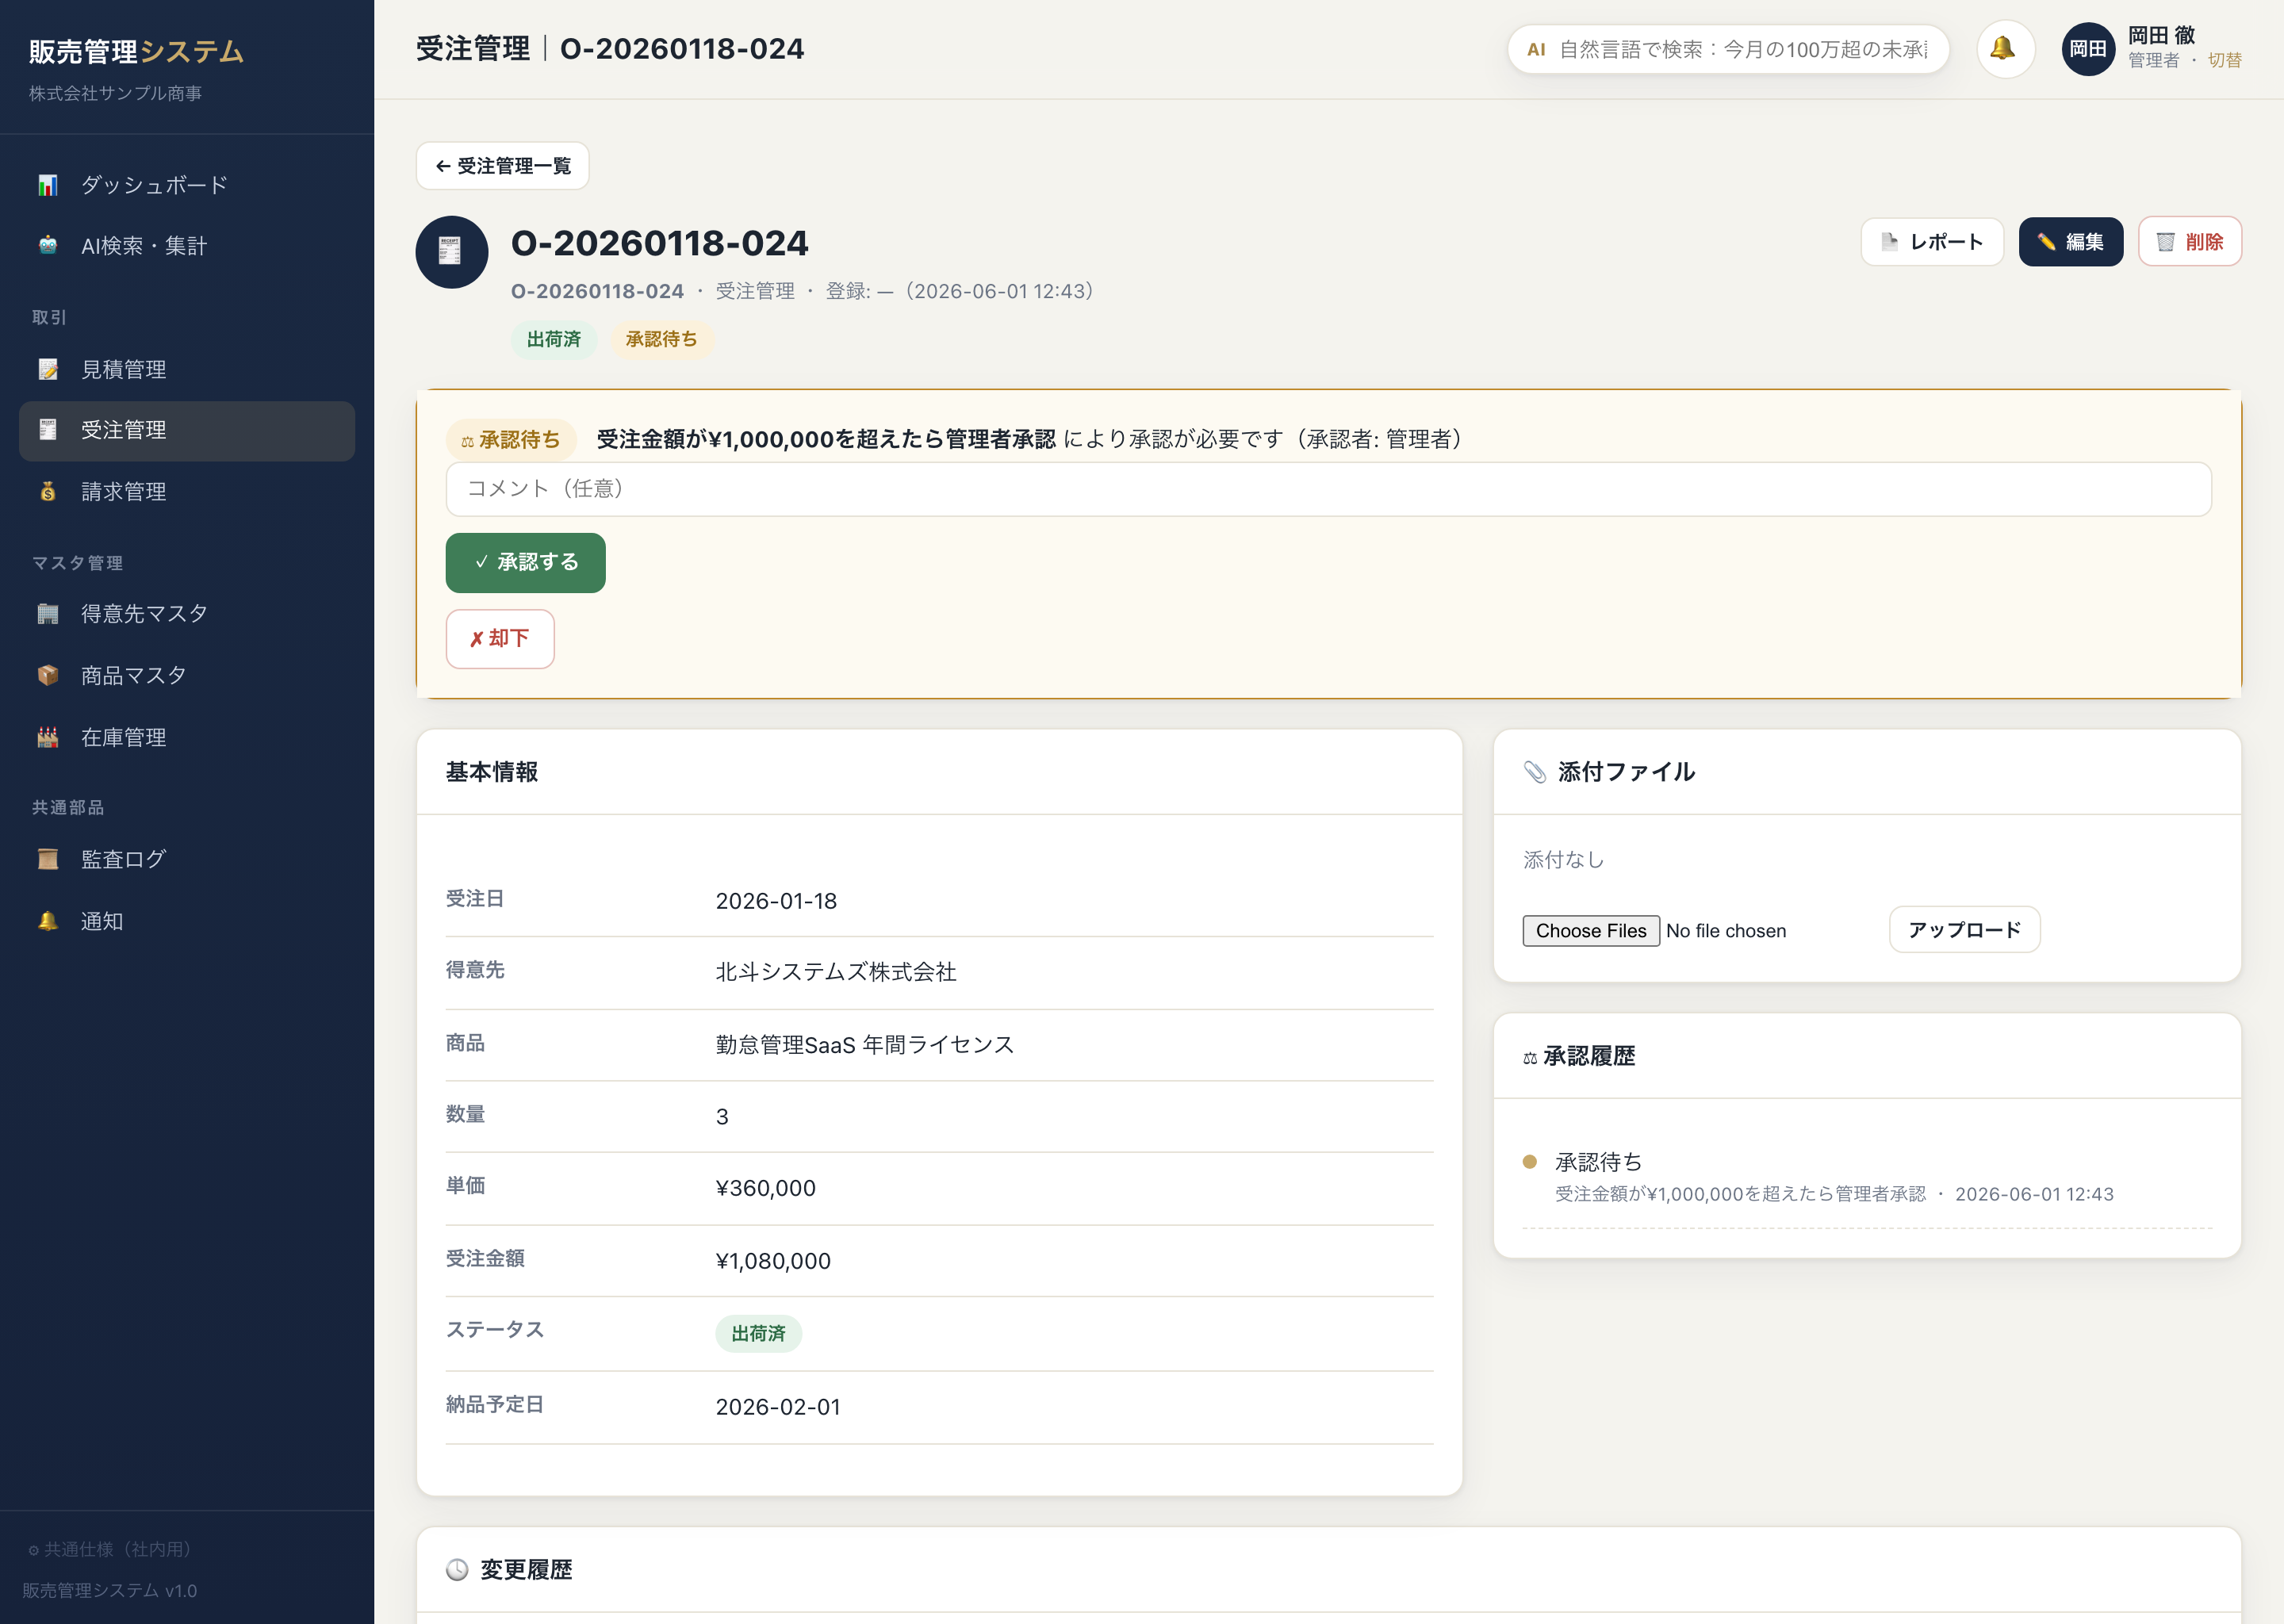Image resolution: width=2284 pixels, height=1624 pixels.
Task: Click the AI robot icon in sidebar
Action: 48,246
